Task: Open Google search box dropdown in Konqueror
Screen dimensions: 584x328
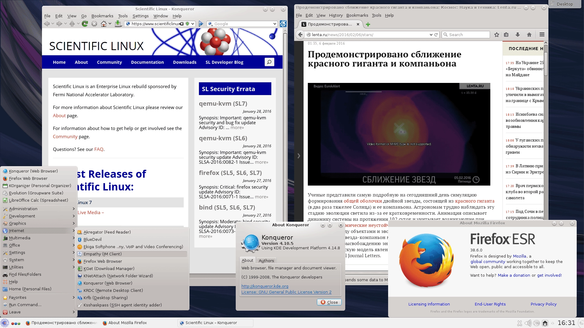Action: click(275, 24)
